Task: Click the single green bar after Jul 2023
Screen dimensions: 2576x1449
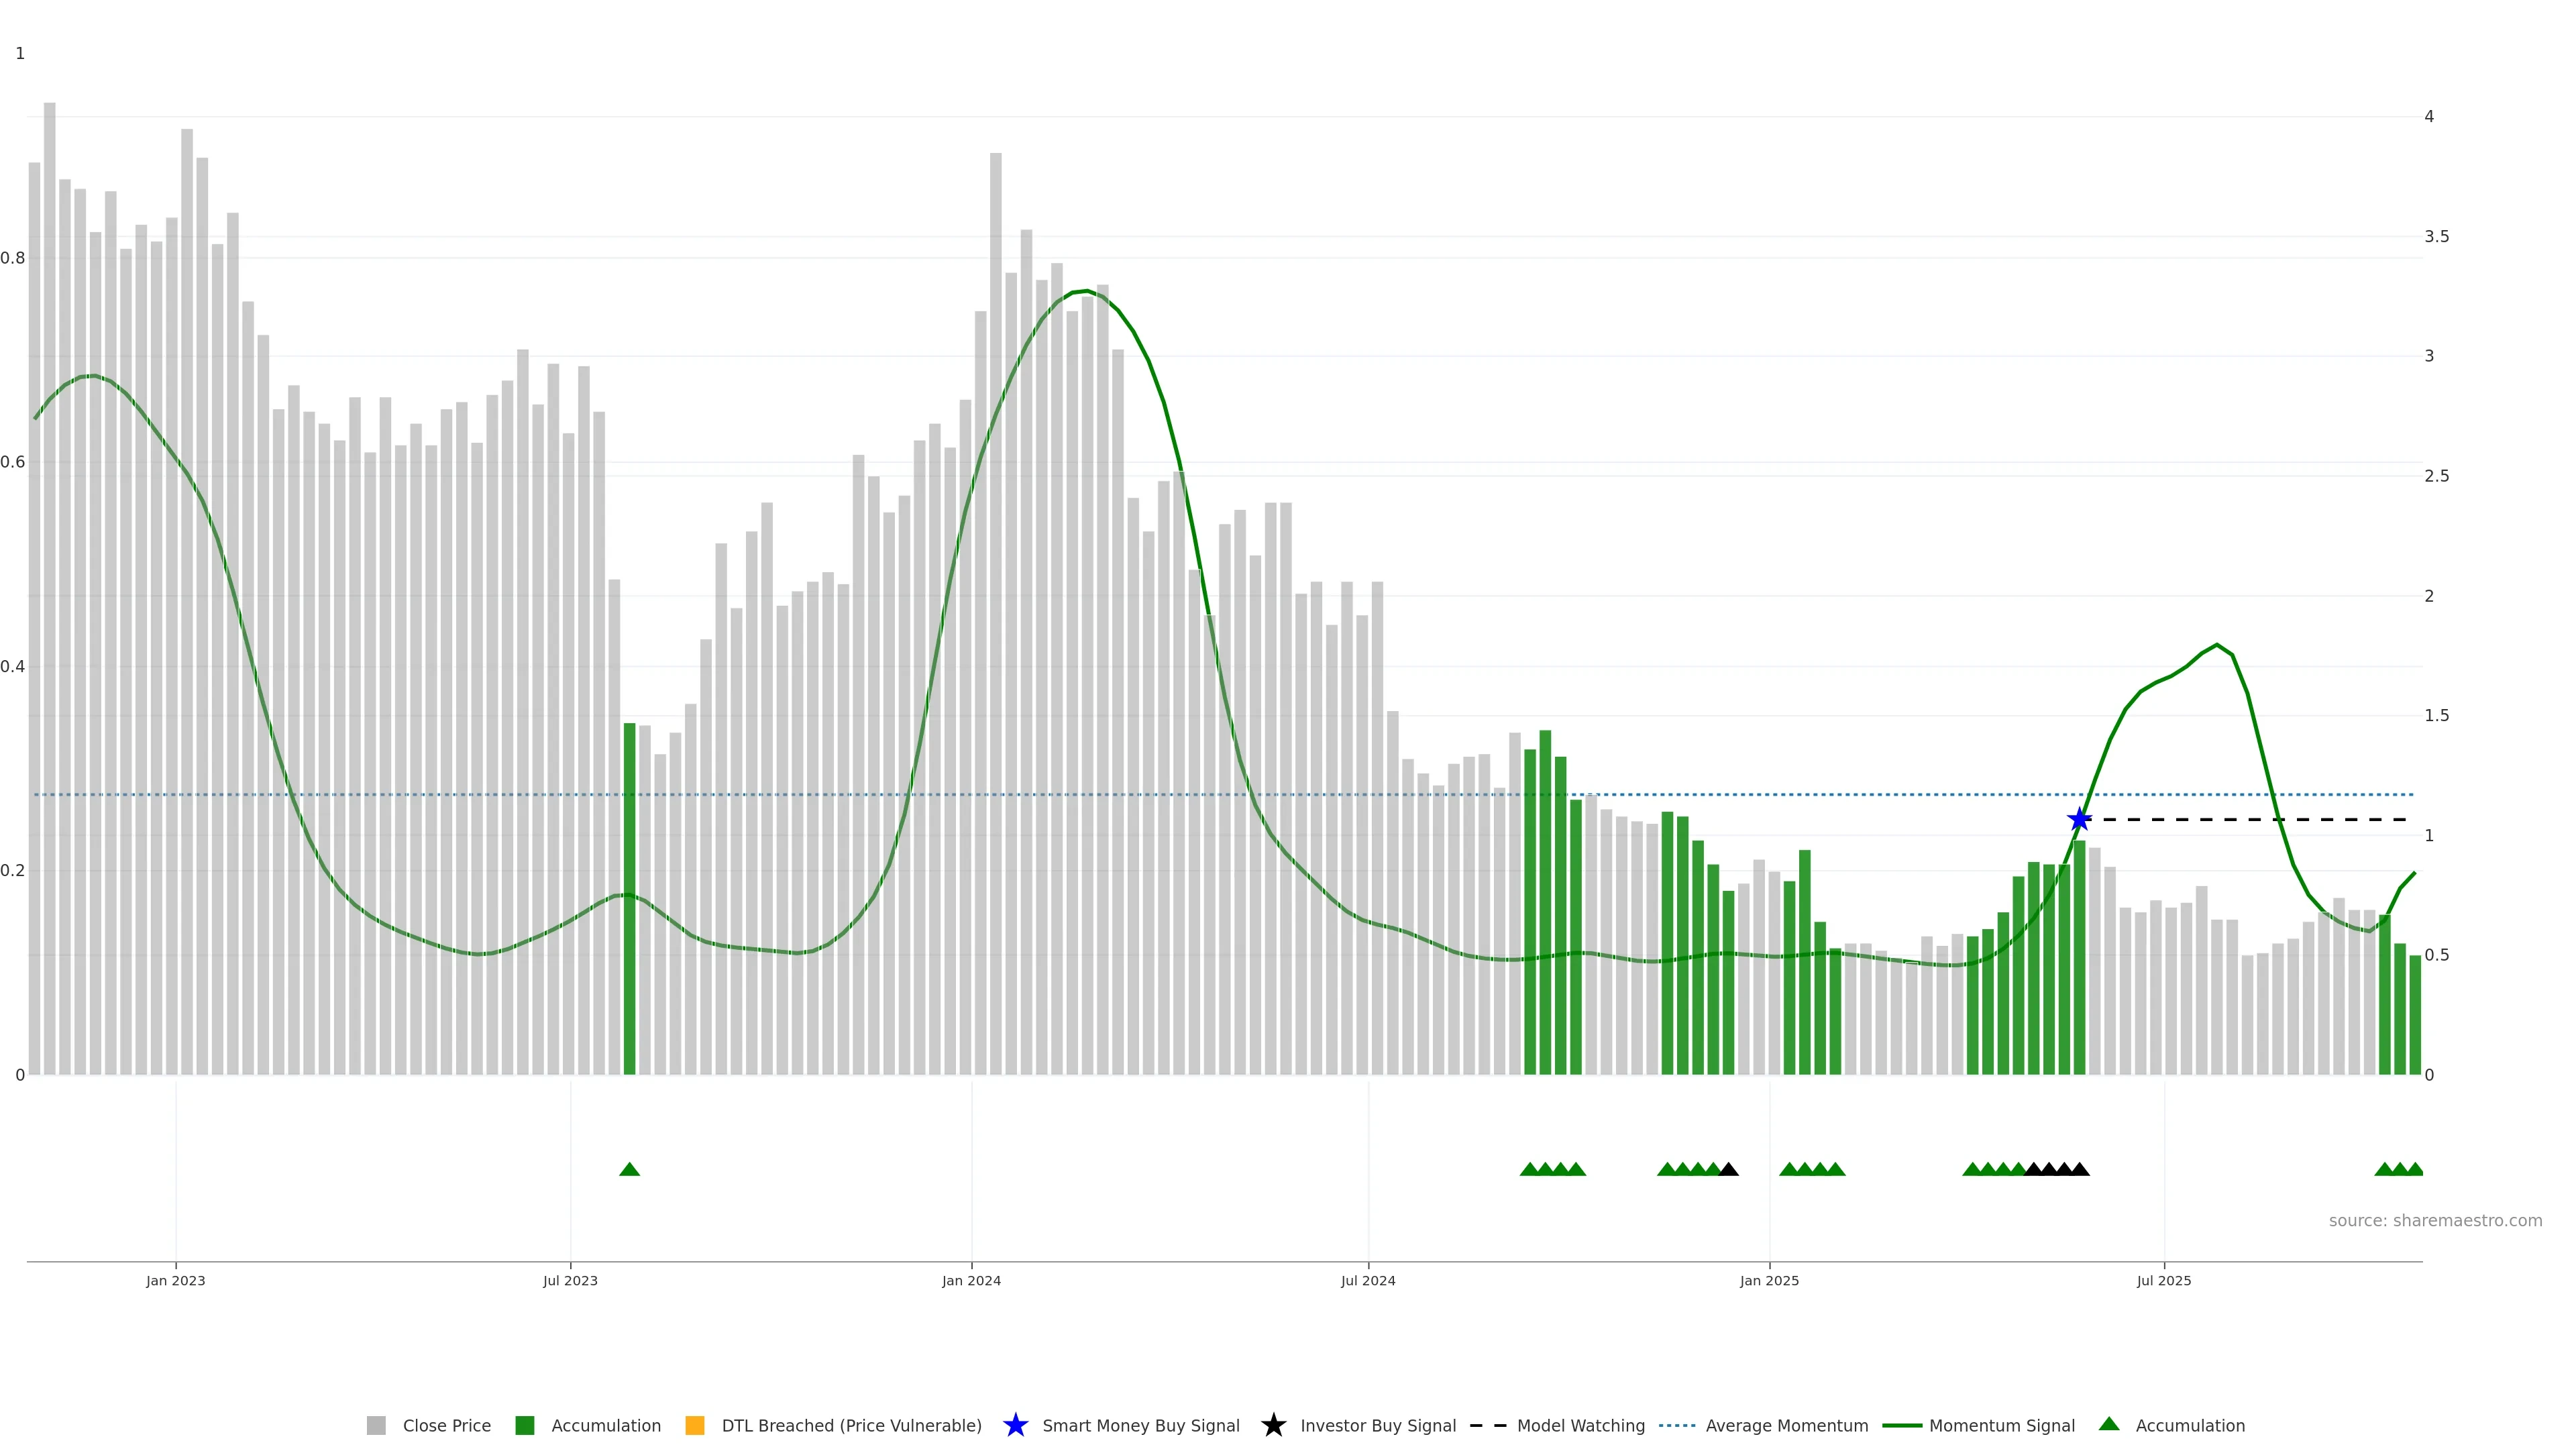Action: 629,900
